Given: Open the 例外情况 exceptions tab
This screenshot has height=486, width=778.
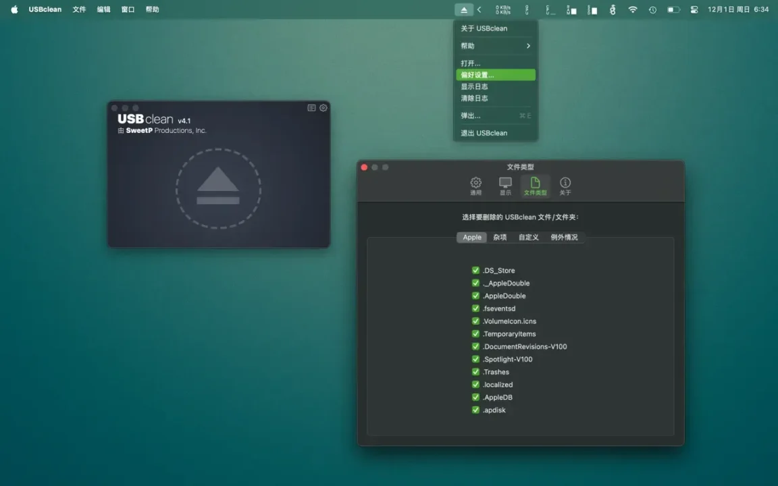Looking at the screenshot, I should pyautogui.click(x=564, y=238).
